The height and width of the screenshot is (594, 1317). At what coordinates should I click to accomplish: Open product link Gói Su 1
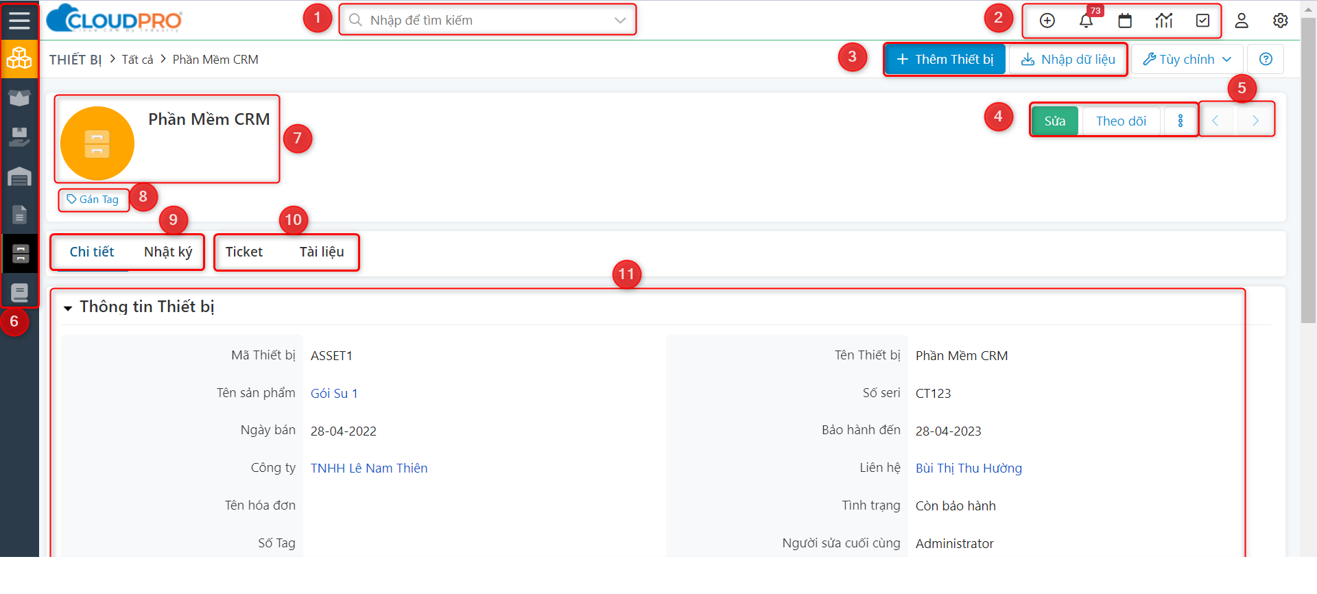pos(334,393)
